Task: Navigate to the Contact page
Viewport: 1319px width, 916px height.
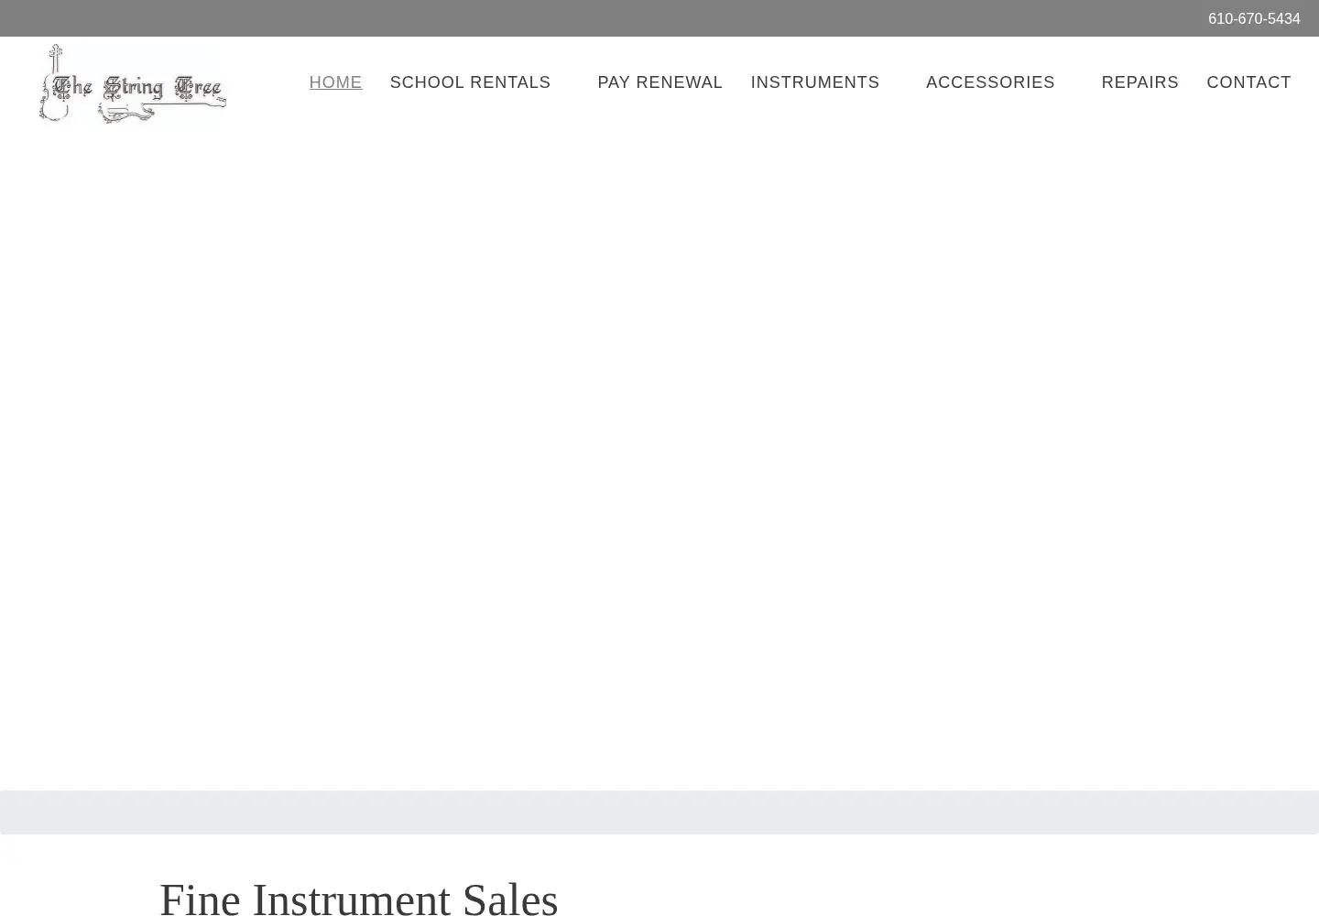Action: tap(1248, 82)
